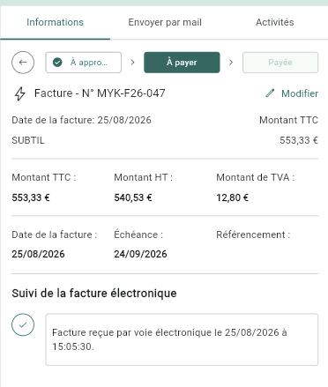Click the Échéance date 24/09/2026

(140, 254)
